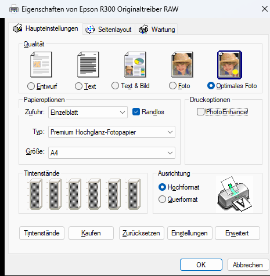Click the Optimales Foto quality icon
The image size is (270, 276).
pyautogui.click(x=229, y=65)
